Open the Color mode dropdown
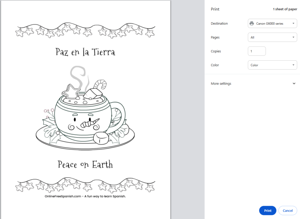Image resolution: width=300 pixels, height=219 pixels. pos(272,65)
